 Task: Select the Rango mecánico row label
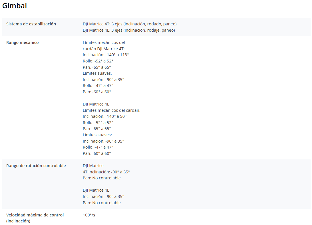pos(23,42)
